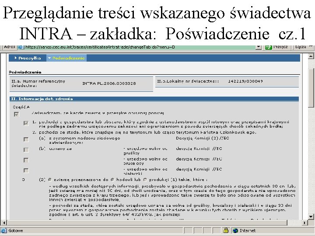Viewport: 315px width, 236px height.
Task: Click horizontal scrollbar left arrow
Action: tap(4, 222)
